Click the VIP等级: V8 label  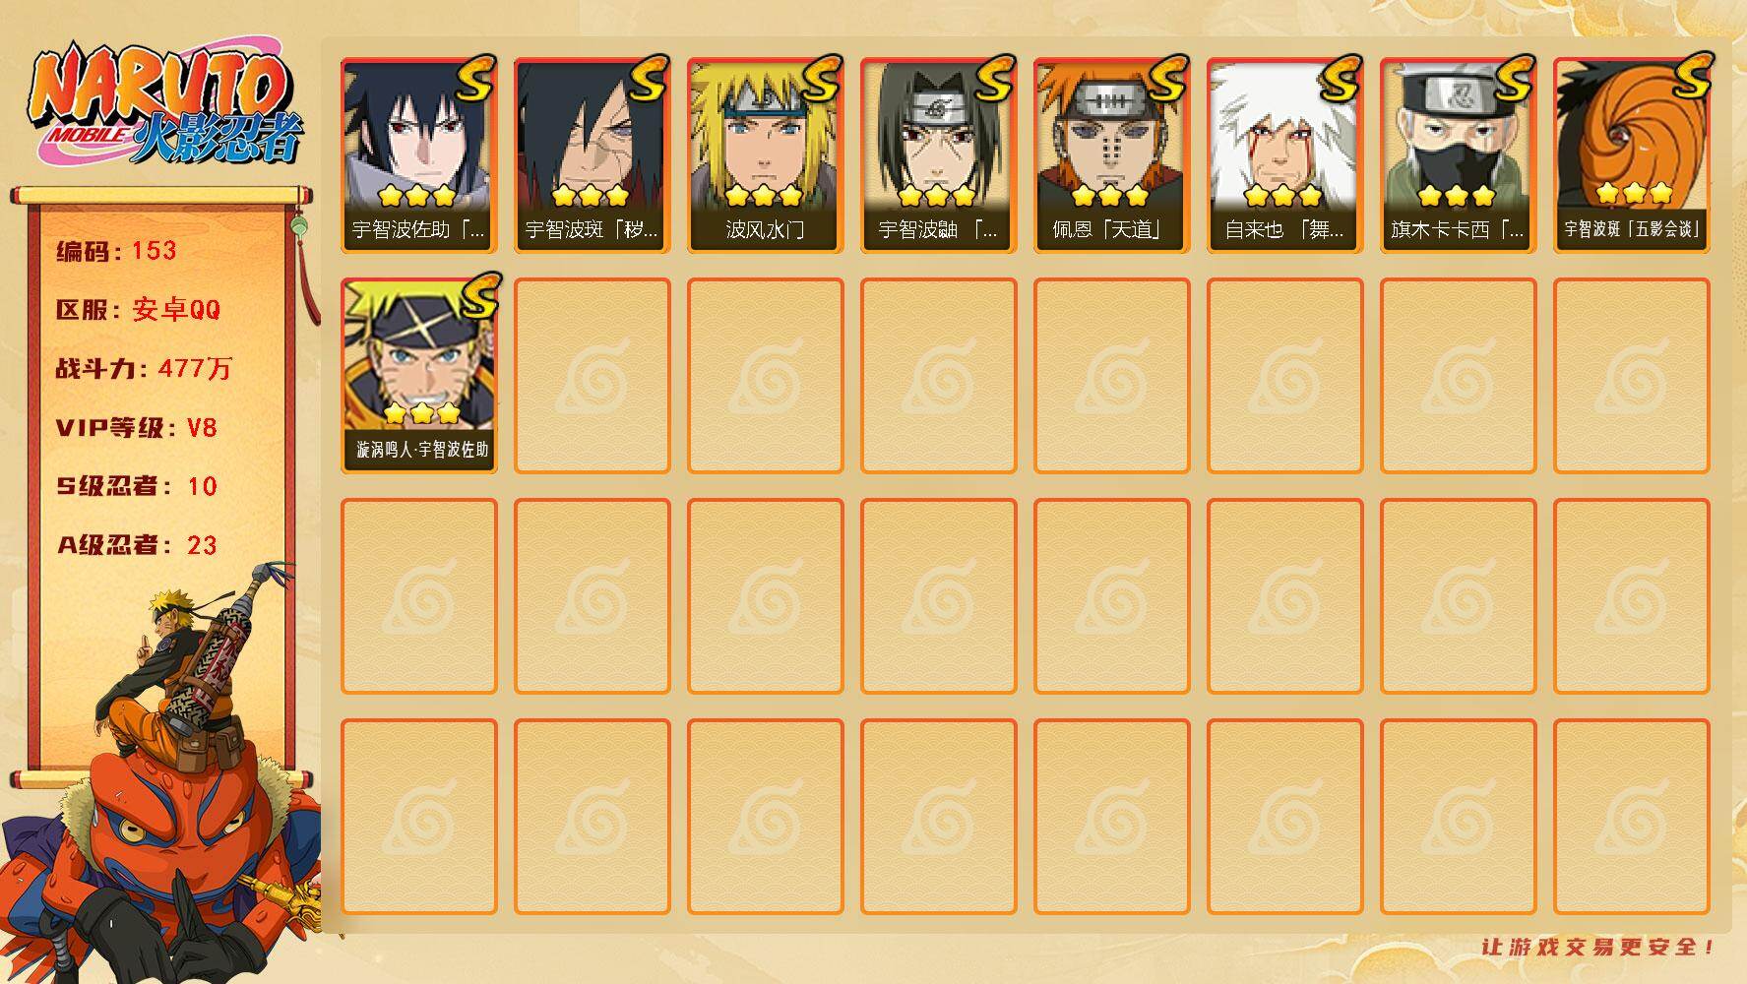pyautogui.click(x=137, y=428)
